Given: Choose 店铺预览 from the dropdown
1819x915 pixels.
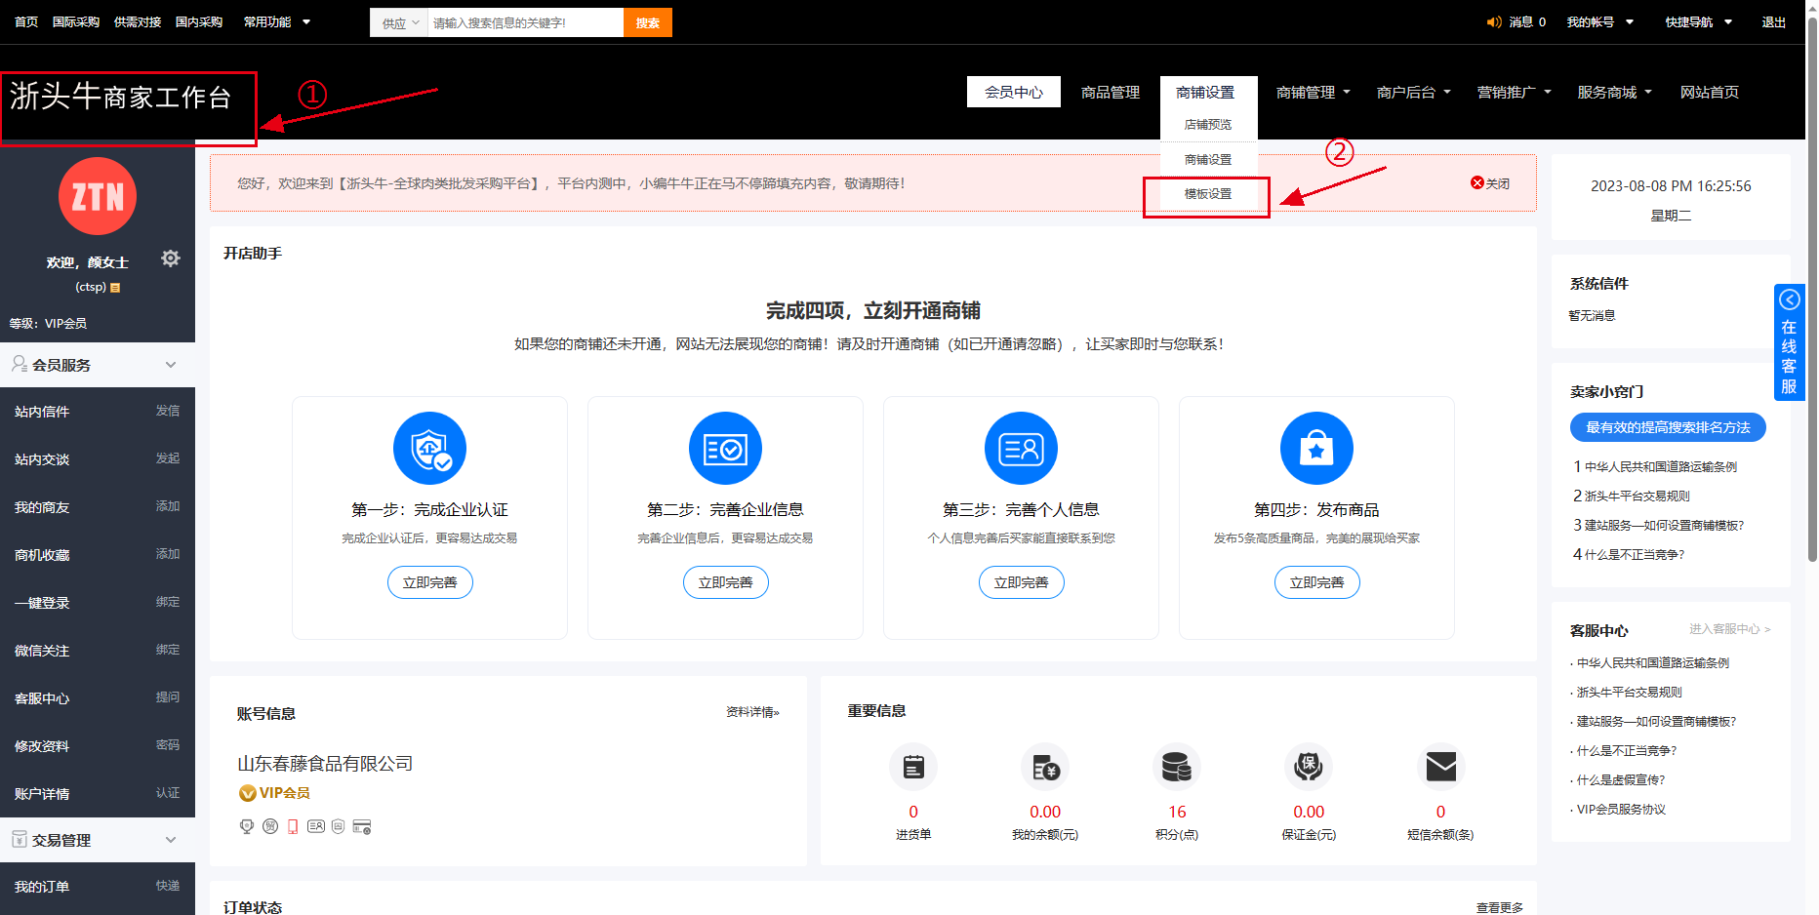Looking at the screenshot, I should tap(1208, 125).
